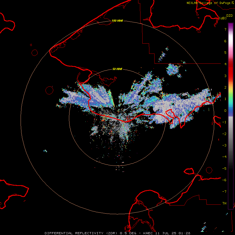
Task: Click the "-6" color scale value
Action: pos(224,180)
